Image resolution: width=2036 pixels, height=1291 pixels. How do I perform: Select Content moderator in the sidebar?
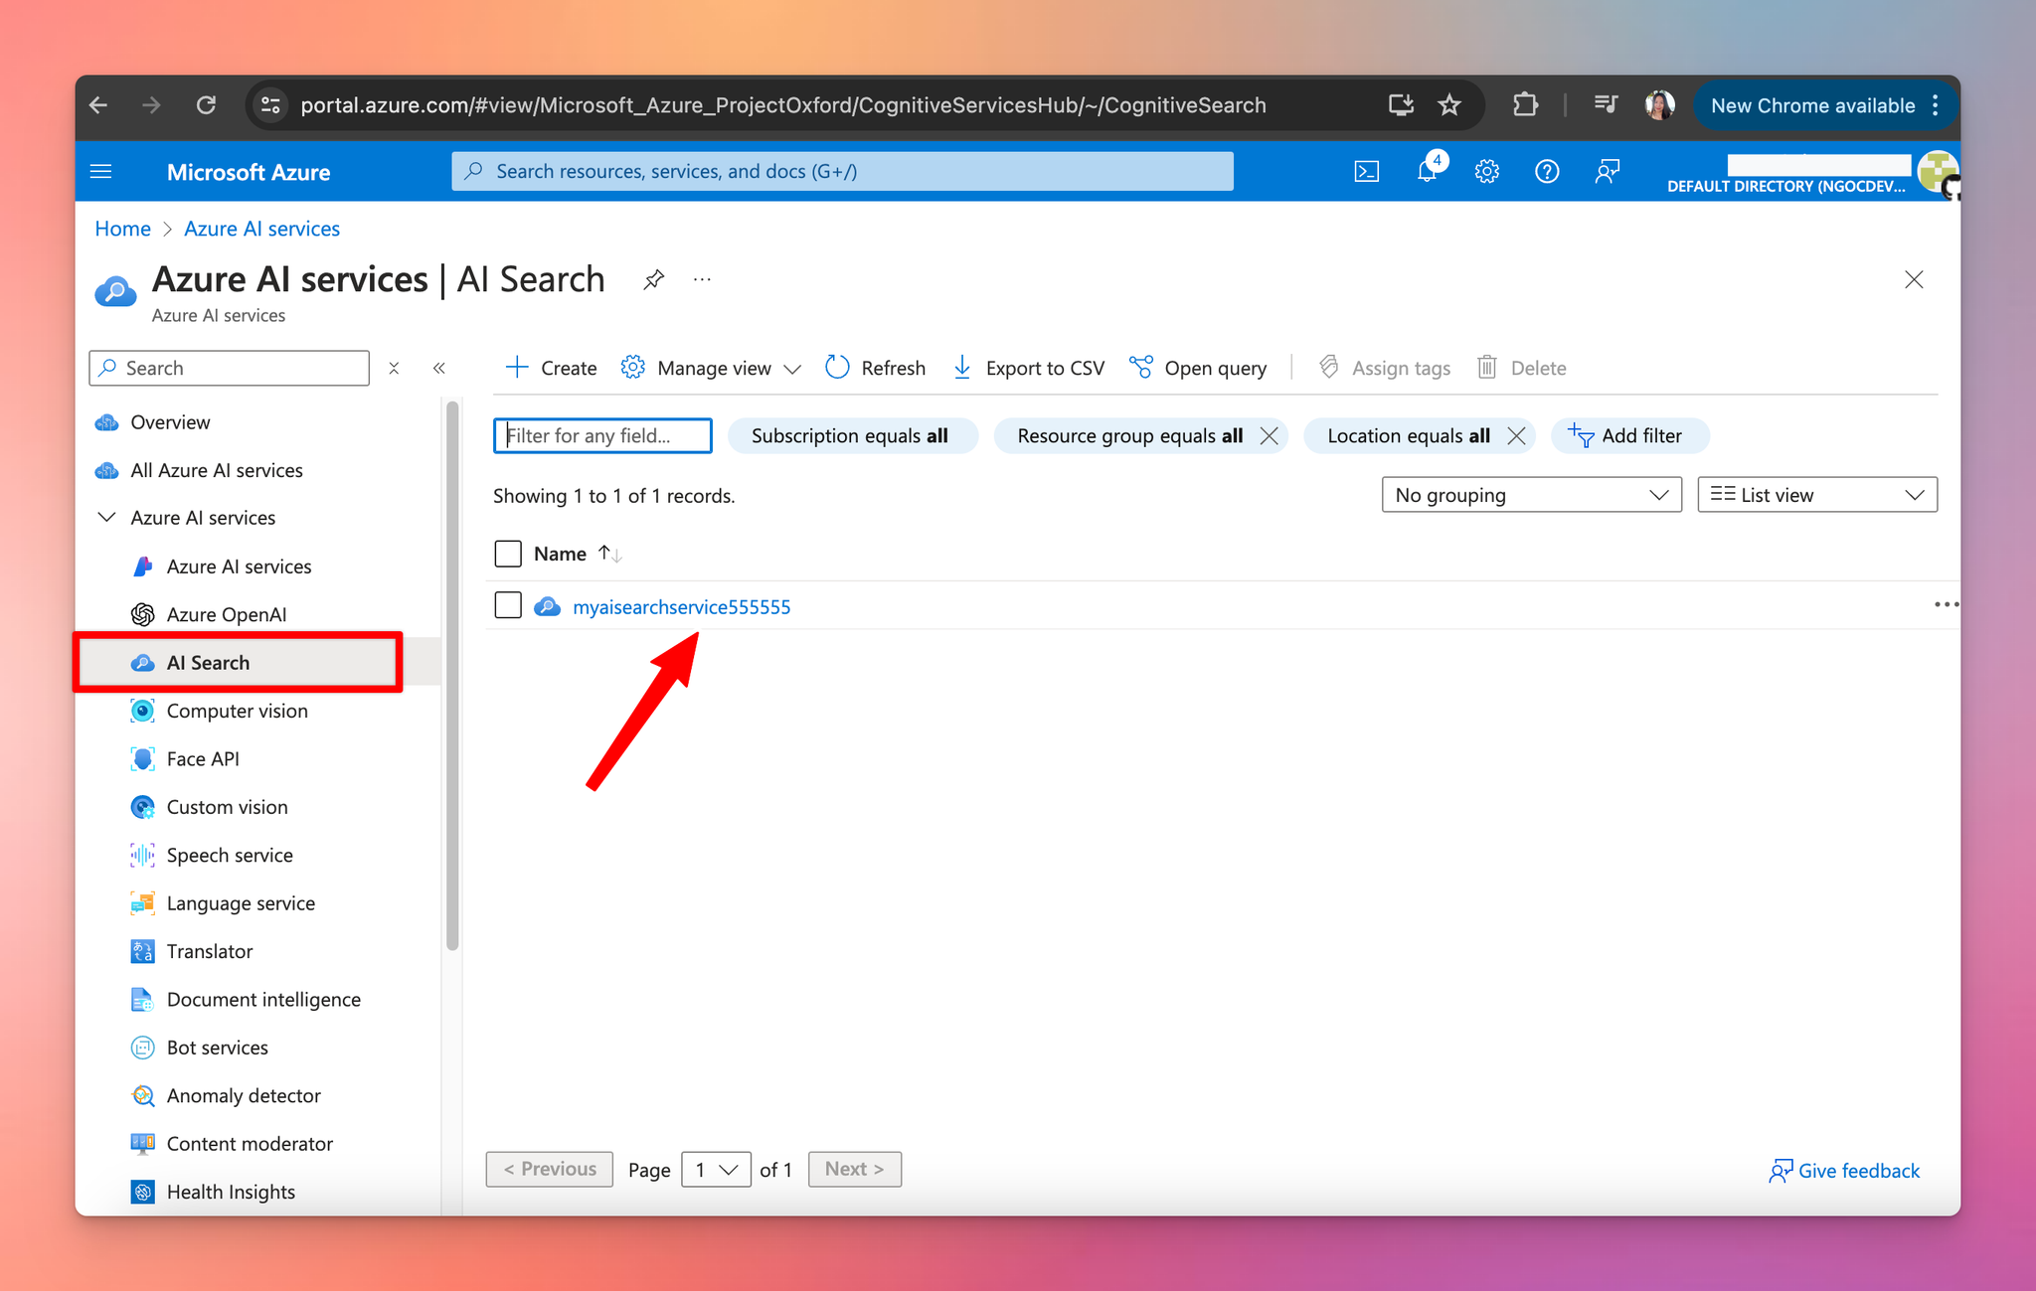[250, 1144]
